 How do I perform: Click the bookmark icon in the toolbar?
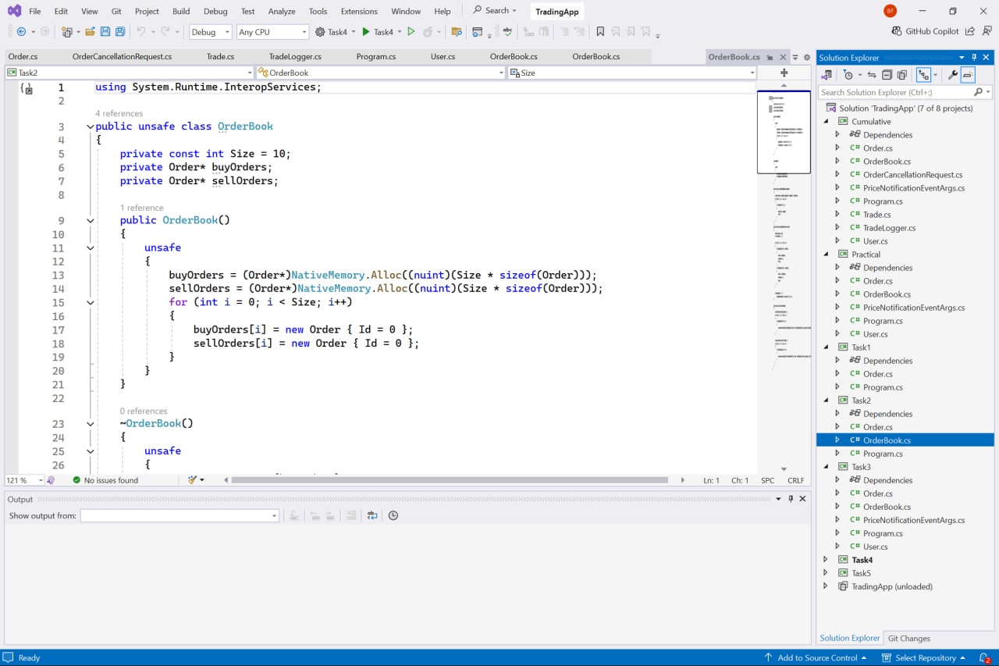pyautogui.click(x=600, y=32)
